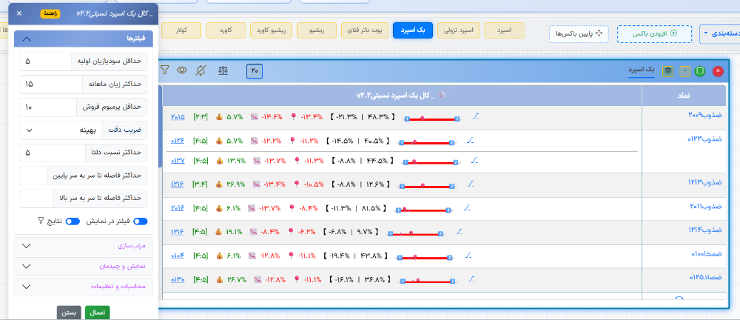This screenshot has height=320, width=740.
Task: Toggle the نتایج switch
Action: pyautogui.click(x=73, y=221)
